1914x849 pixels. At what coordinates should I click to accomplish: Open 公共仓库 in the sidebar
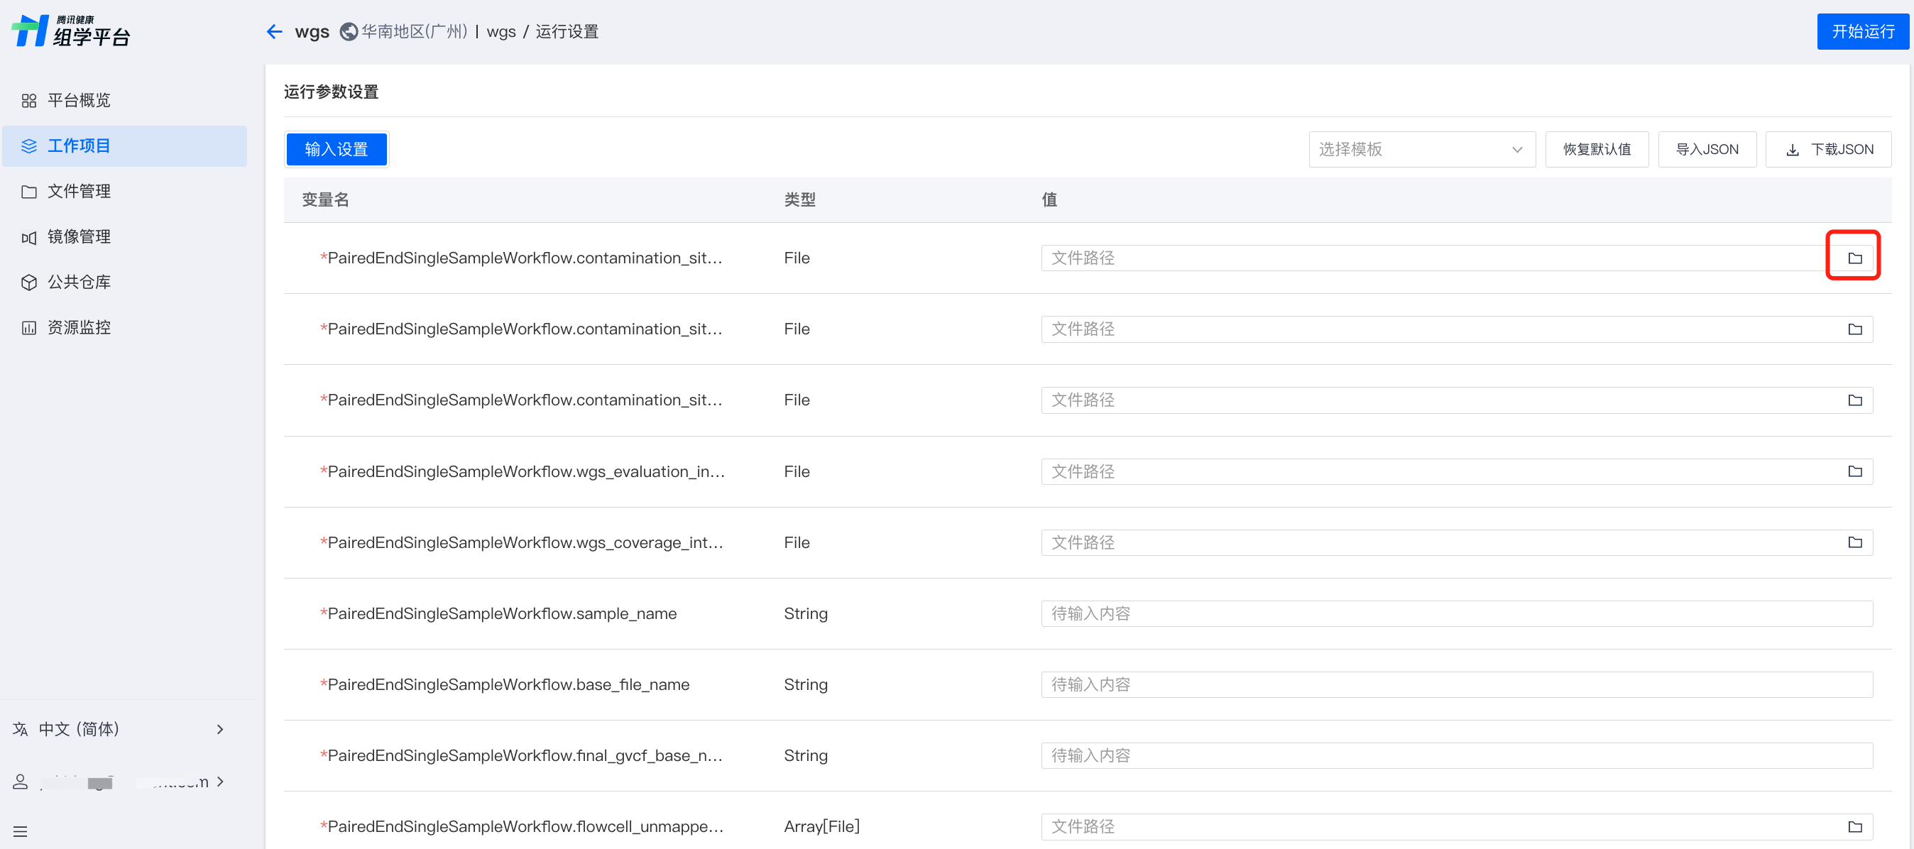(125, 283)
